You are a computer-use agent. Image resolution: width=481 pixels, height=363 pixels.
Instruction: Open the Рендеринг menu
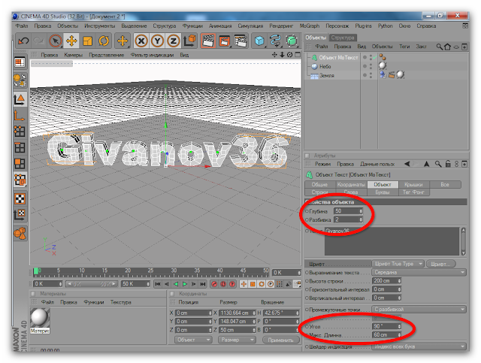pyautogui.click(x=281, y=26)
